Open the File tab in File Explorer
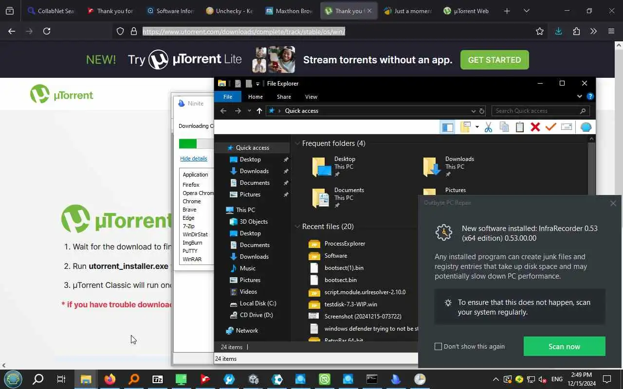This screenshot has height=389, width=623. pyautogui.click(x=228, y=97)
